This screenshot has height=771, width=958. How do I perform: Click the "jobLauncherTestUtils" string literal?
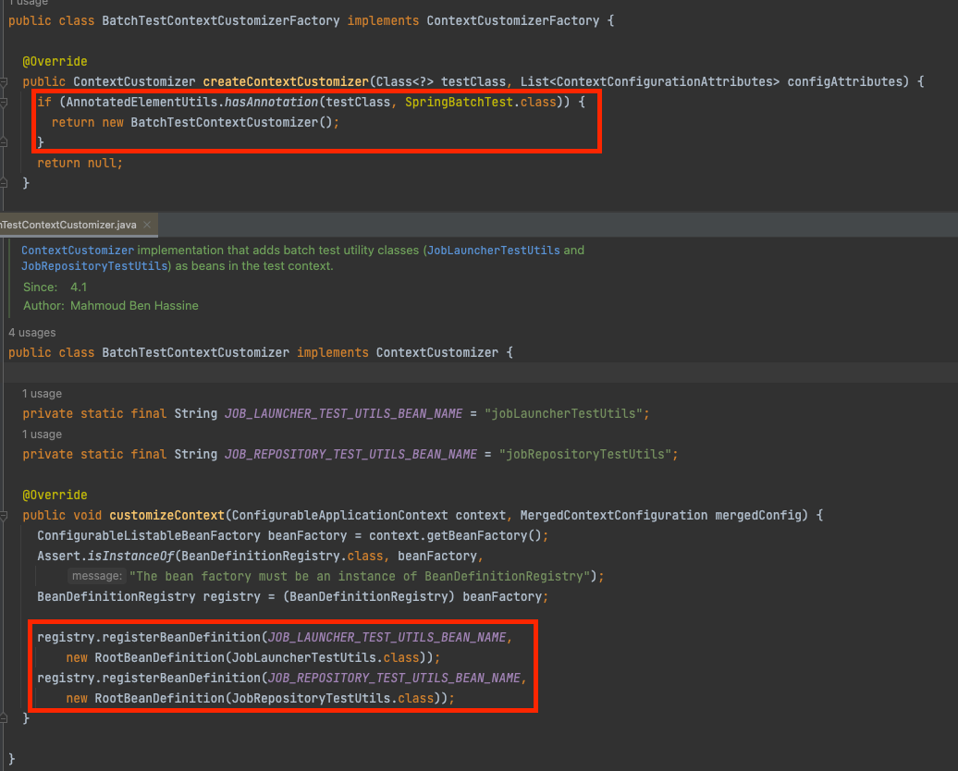click(x=563, y=413)
